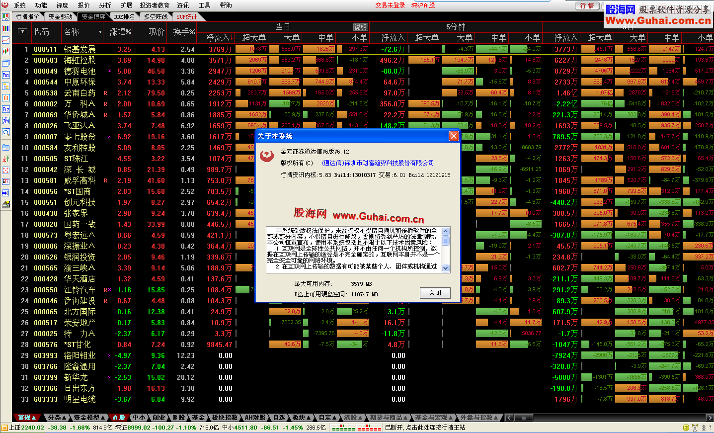
Task: Click the blue folder sidebar icon
Action: click(x=6, y=147)
